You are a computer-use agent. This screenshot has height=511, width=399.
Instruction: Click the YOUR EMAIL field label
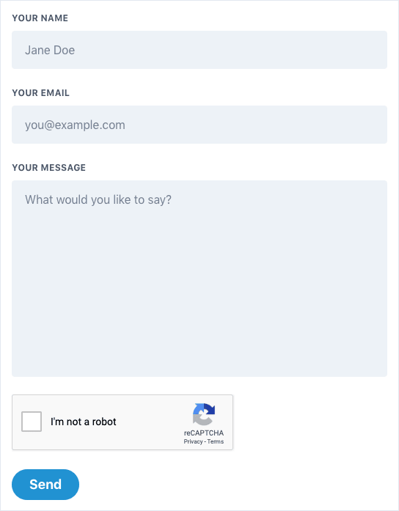(41, 93)
